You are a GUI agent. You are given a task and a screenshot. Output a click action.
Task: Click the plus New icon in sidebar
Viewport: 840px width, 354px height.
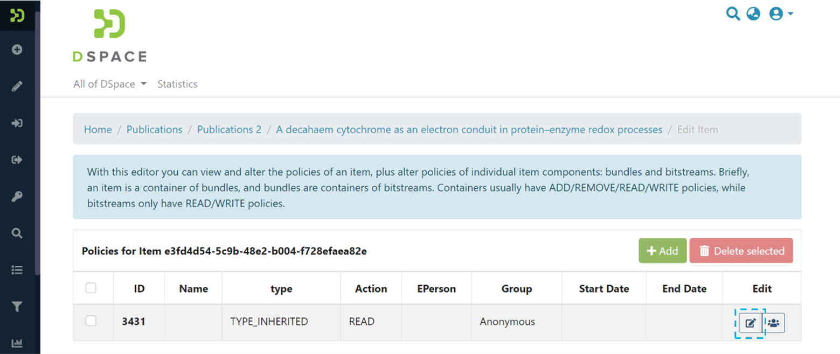(17, 49)
